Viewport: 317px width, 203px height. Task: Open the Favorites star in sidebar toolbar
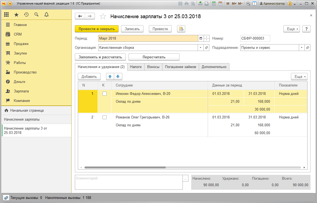click(16, 15)
